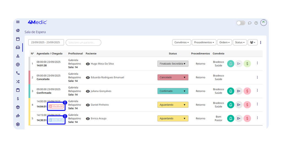Screen dimensions: 282x148
Task: Open the three-dot menu for Enrico Araujo
Action: (x=257, y=118)
